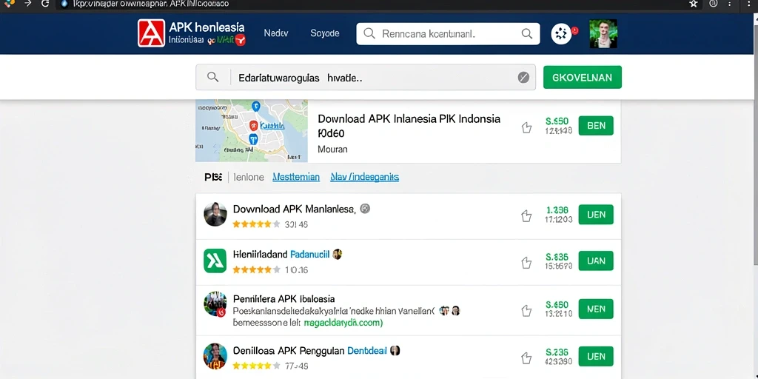Open the Nadev menu item
Image resolution: width=758 pixels, height=379 pixels.
276,33
